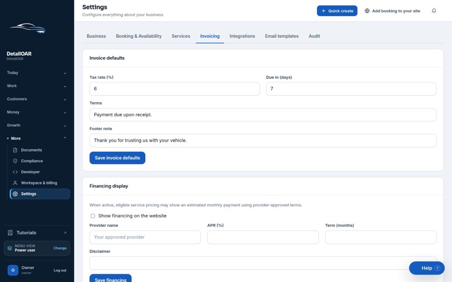Click Save invoice defaults button
This screenshot has width=452, height=282.
tap(117, 157)
